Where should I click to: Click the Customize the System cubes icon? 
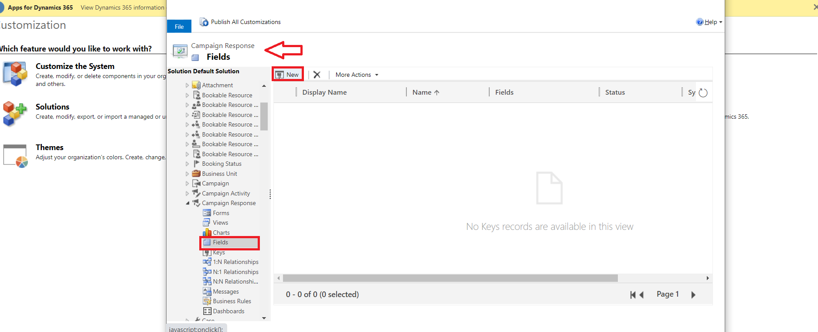15,74
